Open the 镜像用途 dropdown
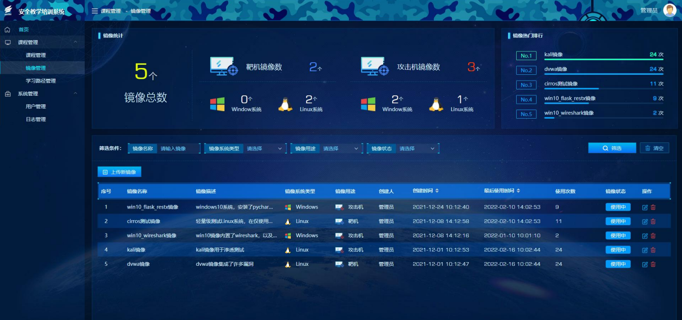 pos(341,148)
